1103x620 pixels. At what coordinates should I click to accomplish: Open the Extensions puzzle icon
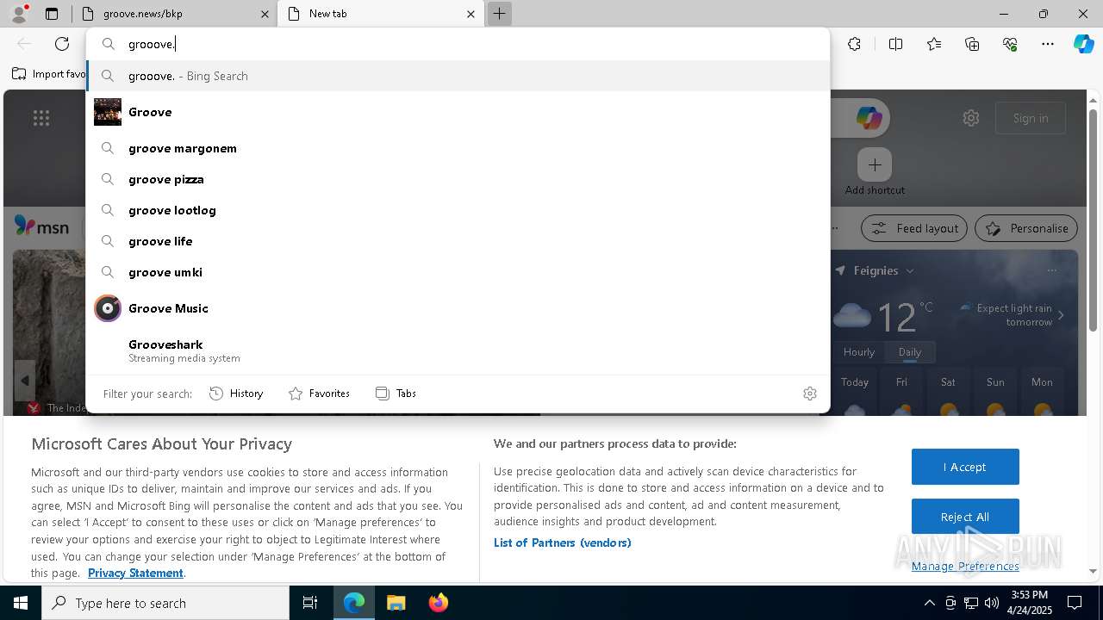pos(854,44)
